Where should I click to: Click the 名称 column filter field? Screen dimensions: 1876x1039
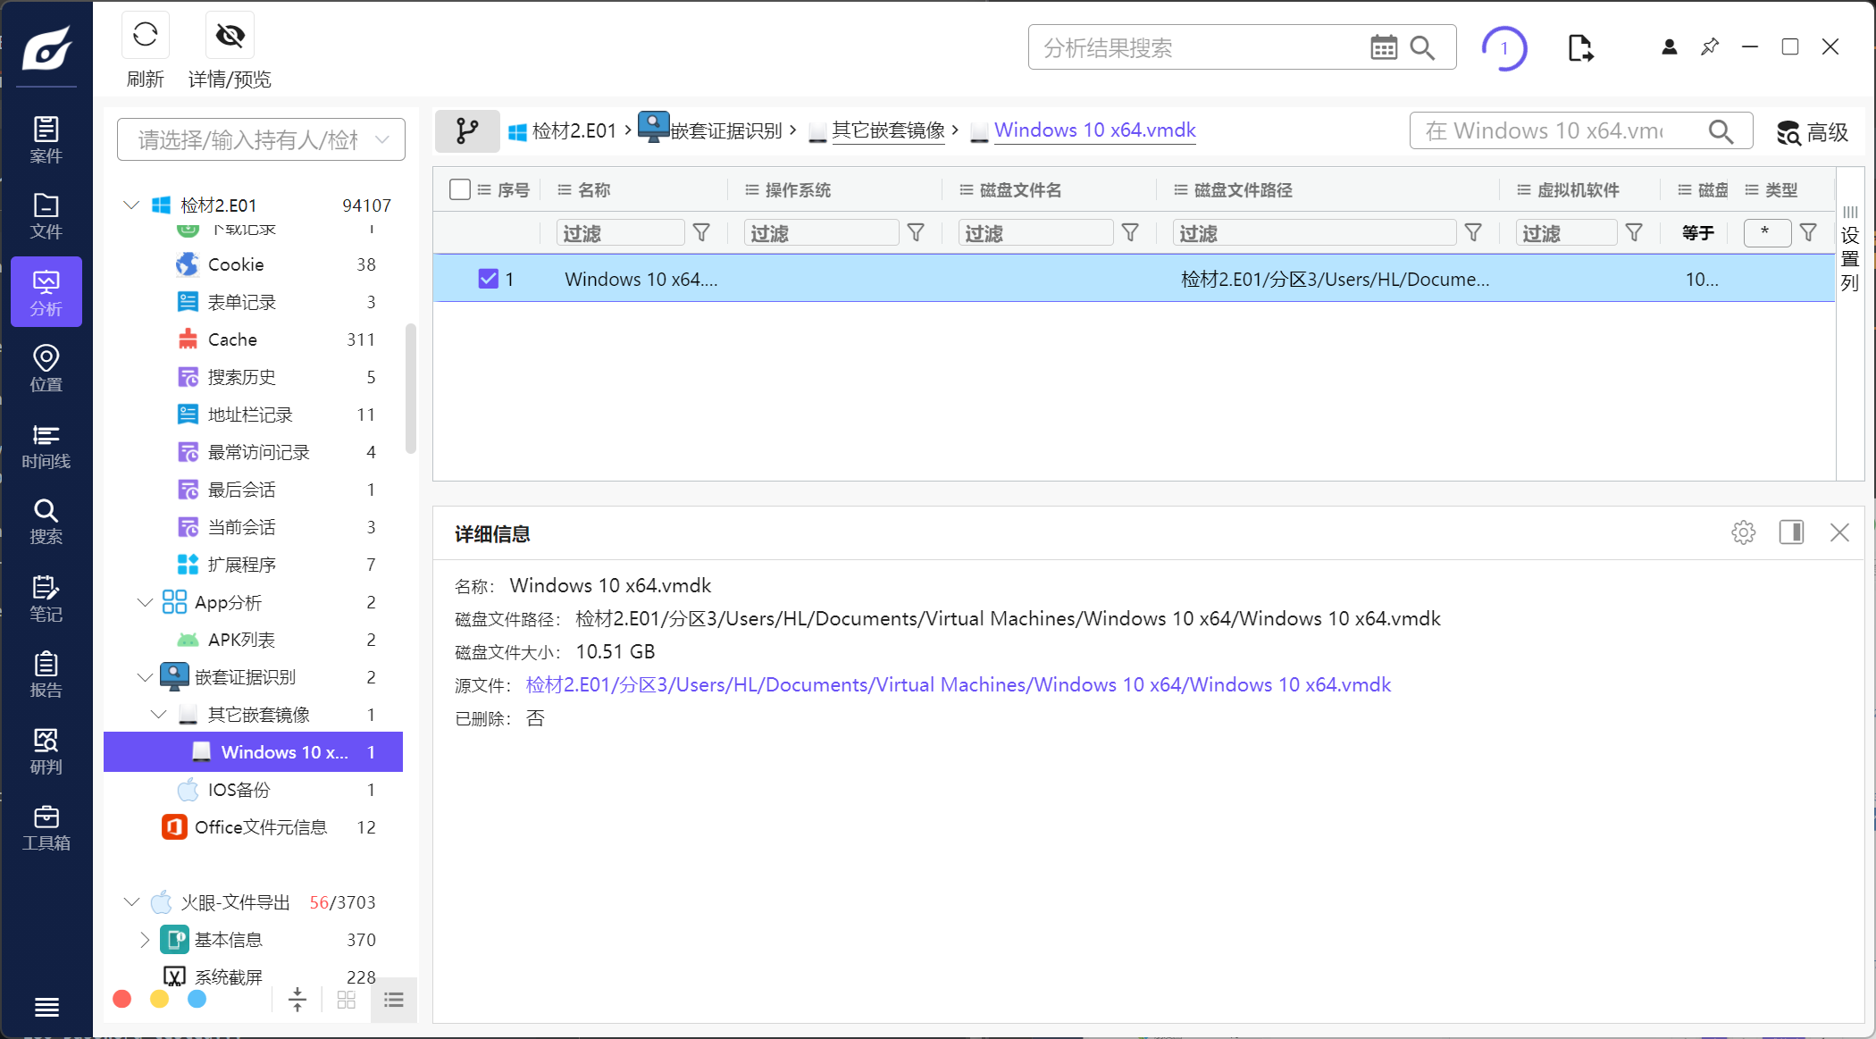click(619, 233)
